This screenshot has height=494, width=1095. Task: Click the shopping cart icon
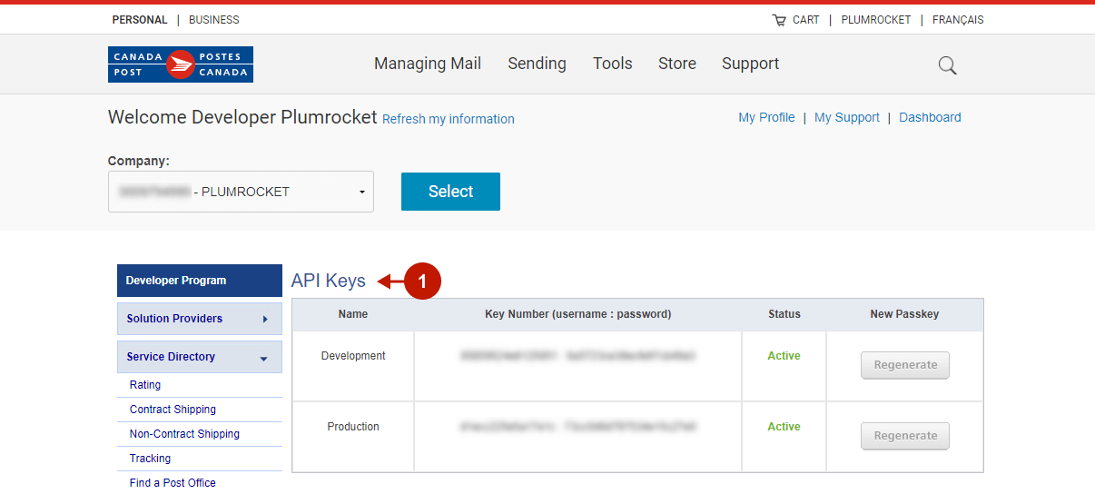[x=779, y=20]
